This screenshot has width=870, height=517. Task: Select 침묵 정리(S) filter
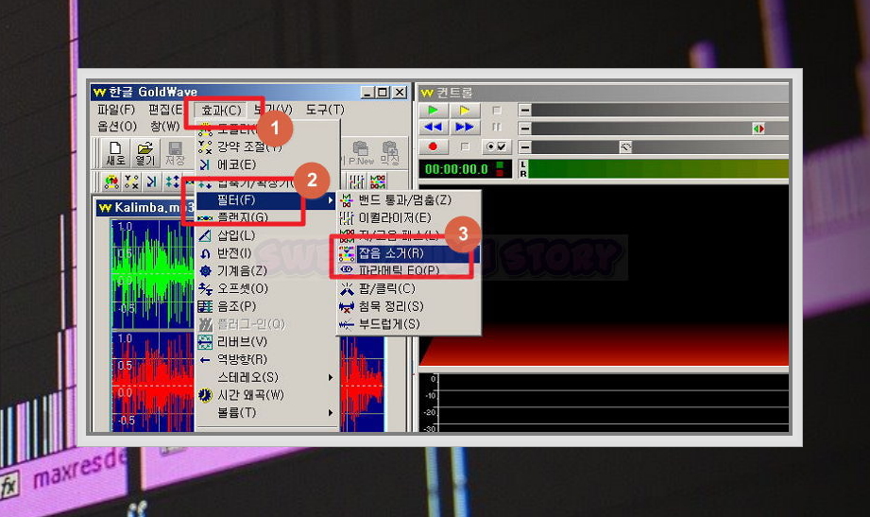409,306
